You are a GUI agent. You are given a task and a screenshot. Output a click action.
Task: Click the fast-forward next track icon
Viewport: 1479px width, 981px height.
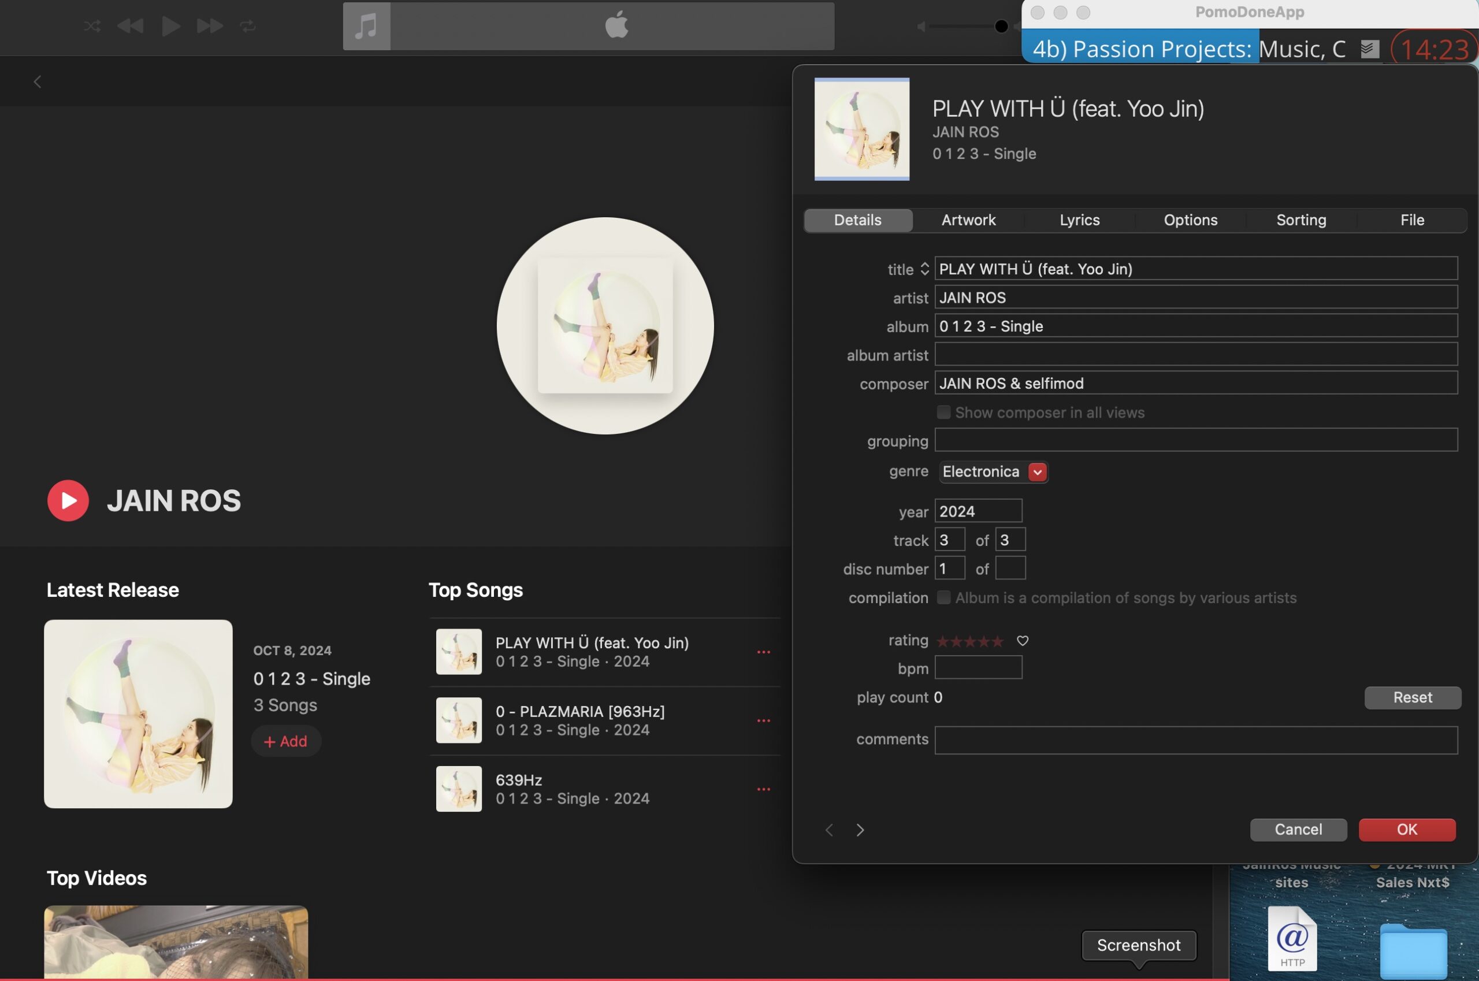(x=210, y=26)
